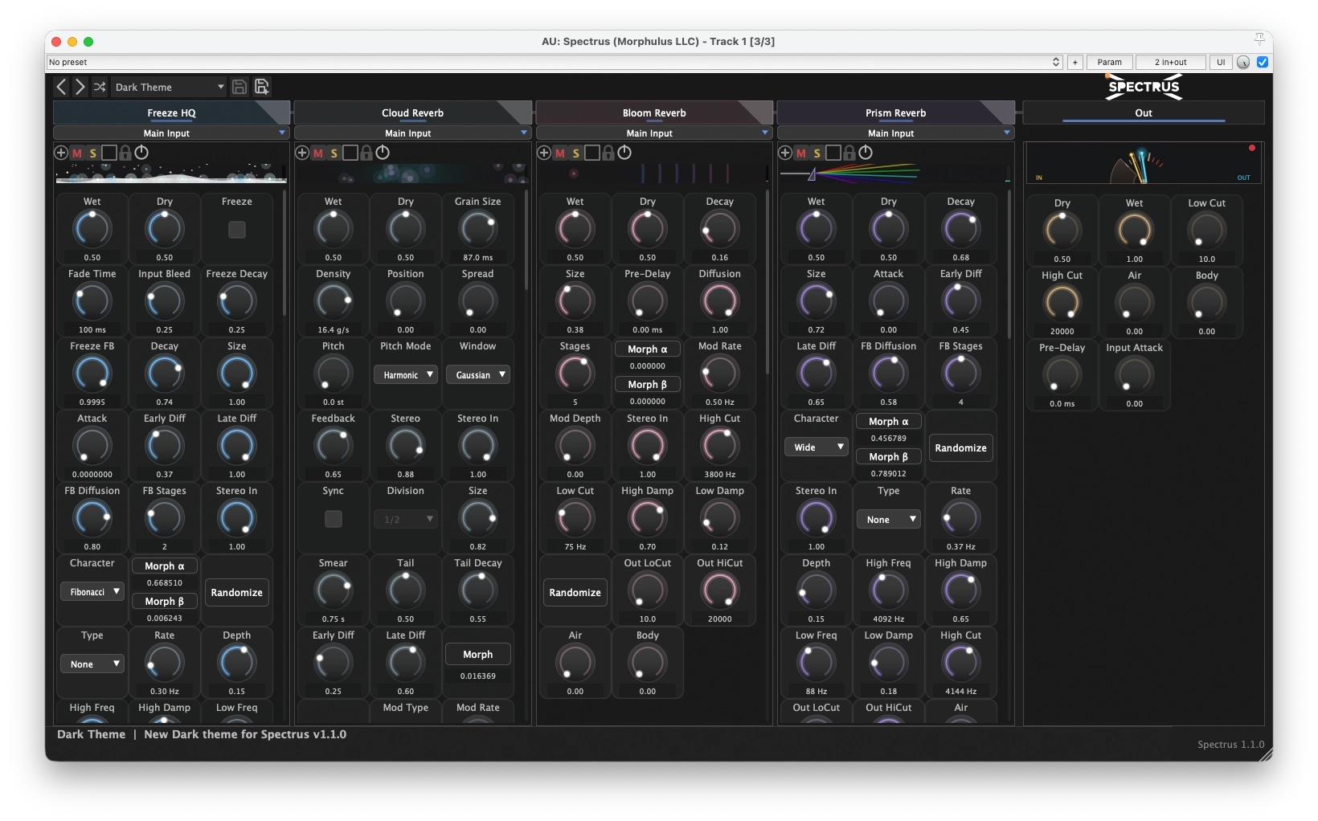Mute the Freeze HQ module

tap(77, 153)
